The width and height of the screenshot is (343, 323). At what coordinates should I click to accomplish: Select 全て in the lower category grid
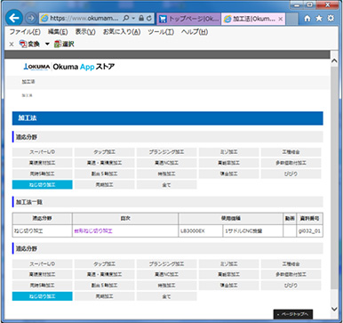[x=166, y=296]
